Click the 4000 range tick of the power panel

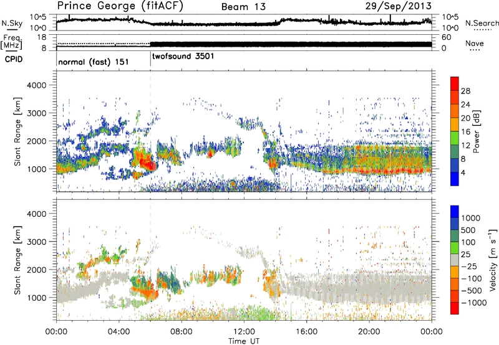pos(36,85)
